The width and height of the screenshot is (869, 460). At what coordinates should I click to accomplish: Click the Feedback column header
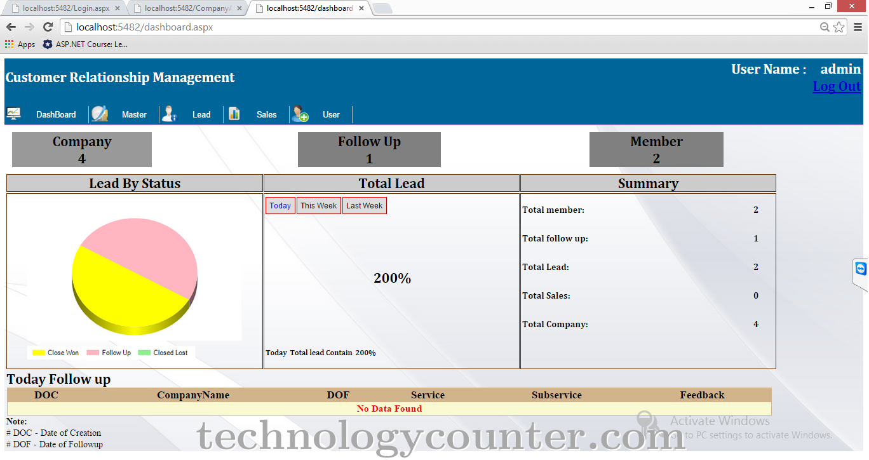coord(702,395)
